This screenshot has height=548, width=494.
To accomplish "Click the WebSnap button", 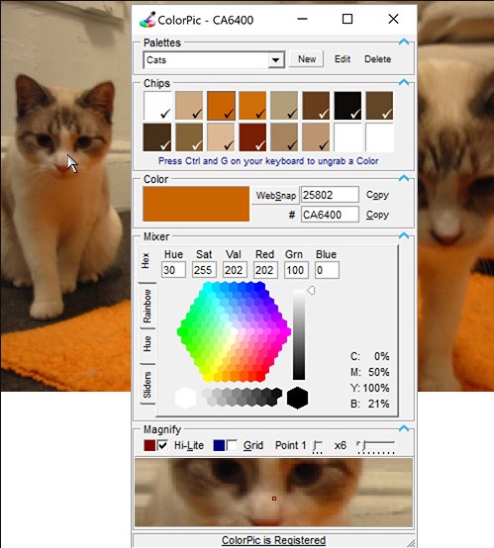I will 275,196.
